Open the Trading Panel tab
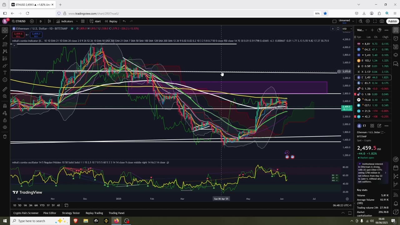Viewport: 400px width, 225px height. [x=117, y=213]
